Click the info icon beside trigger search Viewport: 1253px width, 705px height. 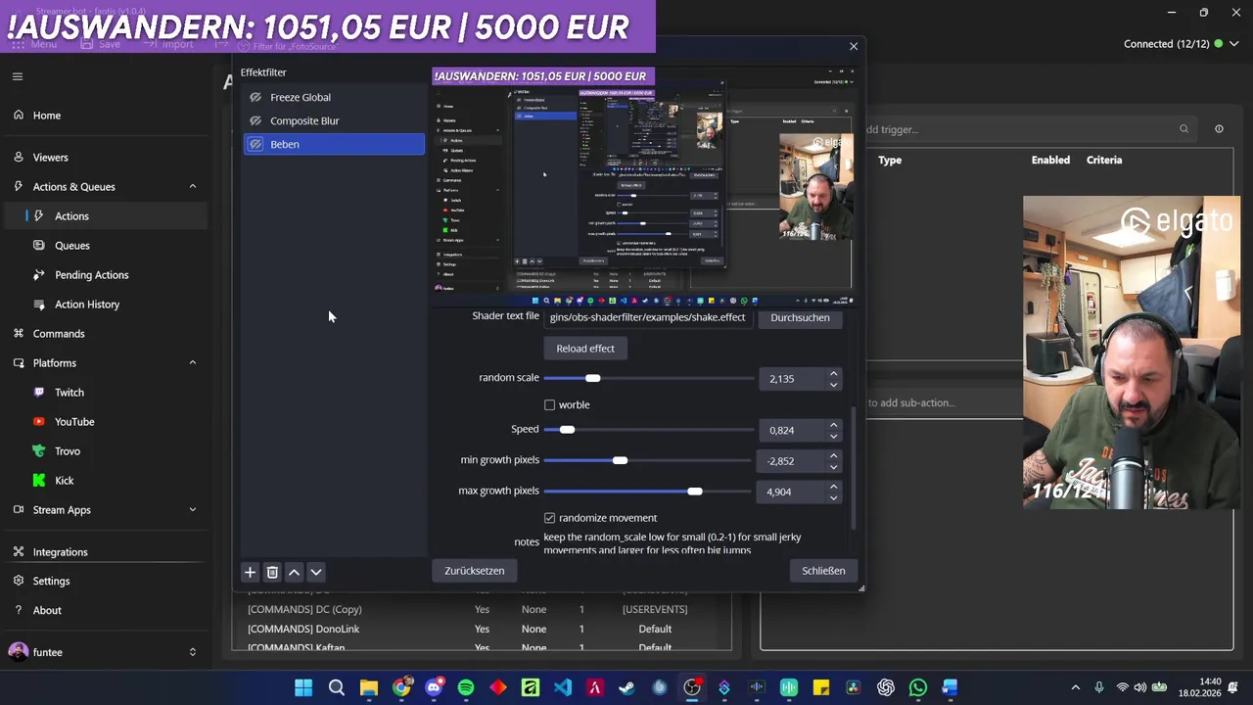click(x=1219, y=128)
